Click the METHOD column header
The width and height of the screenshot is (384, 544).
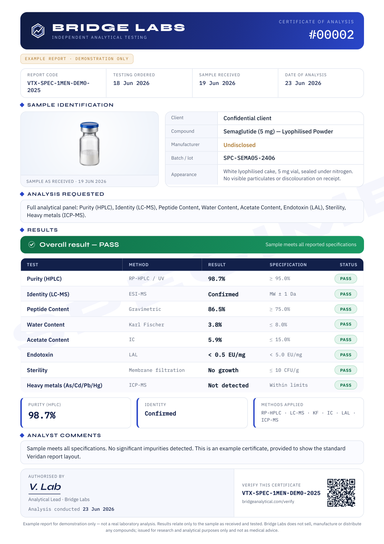139,265
